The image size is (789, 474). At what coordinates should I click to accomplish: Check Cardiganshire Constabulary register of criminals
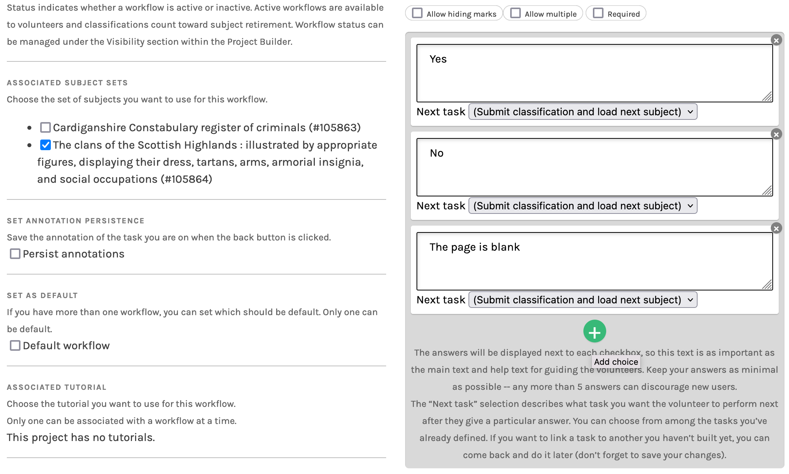(46, 127)
